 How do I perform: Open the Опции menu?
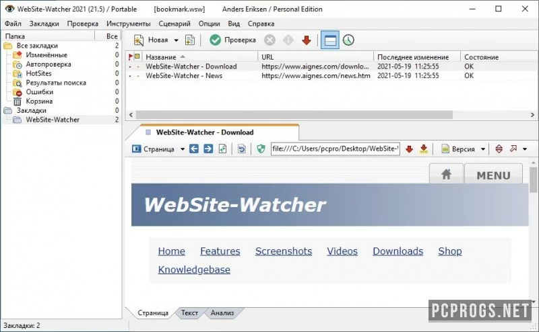point(209,24)
